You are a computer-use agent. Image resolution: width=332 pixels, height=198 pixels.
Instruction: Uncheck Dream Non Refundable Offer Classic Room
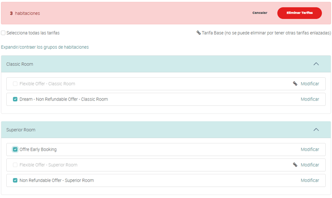[x=15, y=99]
